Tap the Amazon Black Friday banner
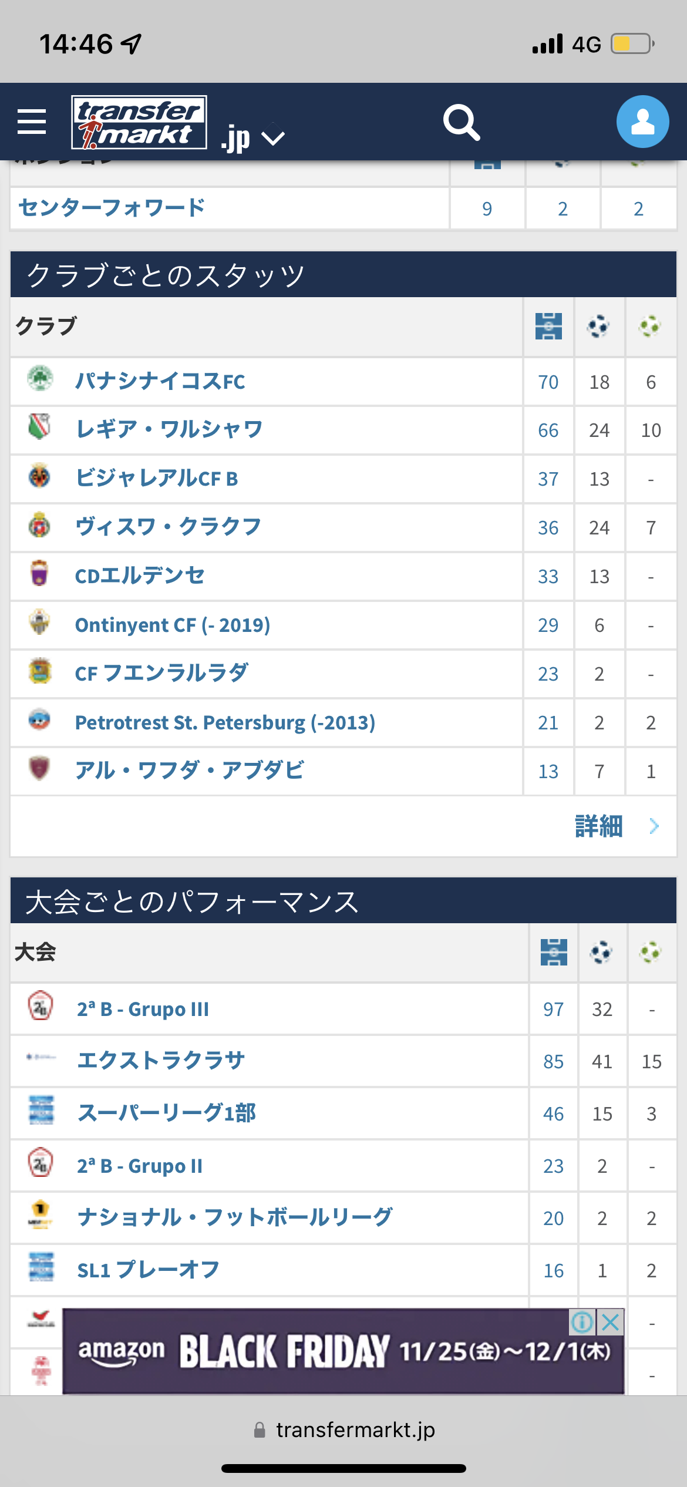Screen dimensions: 687x1487 (x=343, y=1352)
